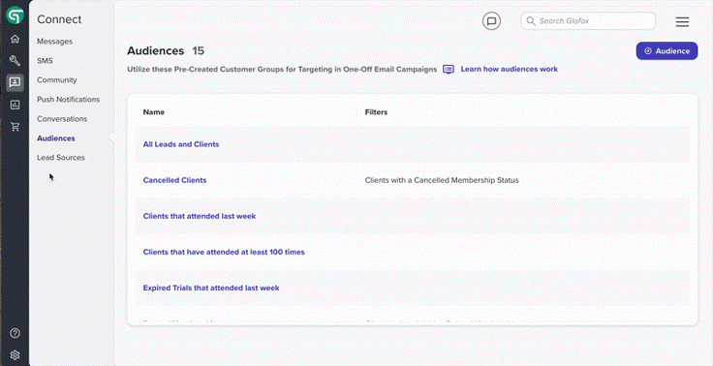Open the Cancelled Clients audience
Image resolution: width=713 pixels, height=366 pixels.
pyautogui.click(x=174, y=180)
